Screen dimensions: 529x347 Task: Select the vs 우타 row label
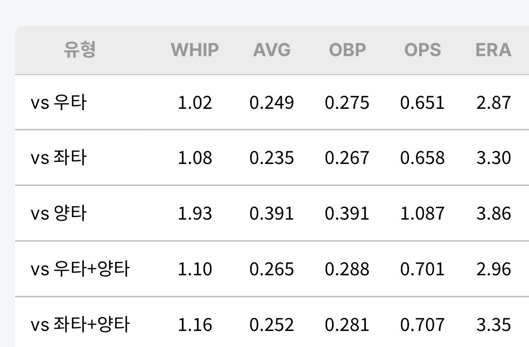pyautogui.click(x=59, y=102)
